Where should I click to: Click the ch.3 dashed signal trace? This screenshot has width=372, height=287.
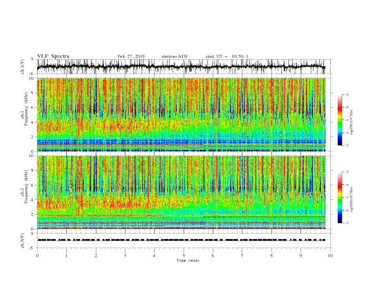coord(181,240)
